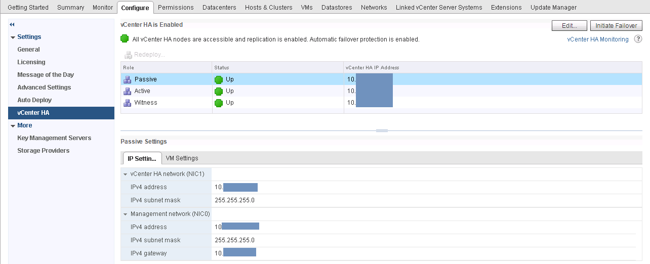Open the Monitor tab
Image resolution: width=650 pixels, height=264 pixels.
[103, 7]
